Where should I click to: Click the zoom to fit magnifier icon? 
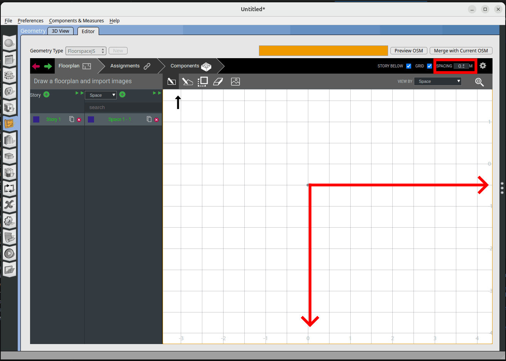coord(479,82)
